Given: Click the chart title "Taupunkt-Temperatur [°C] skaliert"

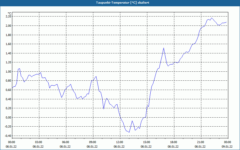Looking at the screenshot, I should (x=123, y=3).
